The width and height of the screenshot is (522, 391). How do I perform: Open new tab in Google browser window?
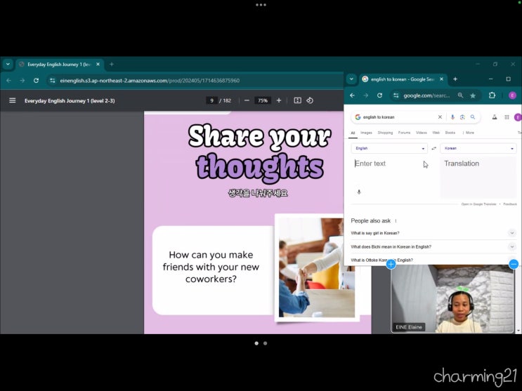click(x=455, y=79)
